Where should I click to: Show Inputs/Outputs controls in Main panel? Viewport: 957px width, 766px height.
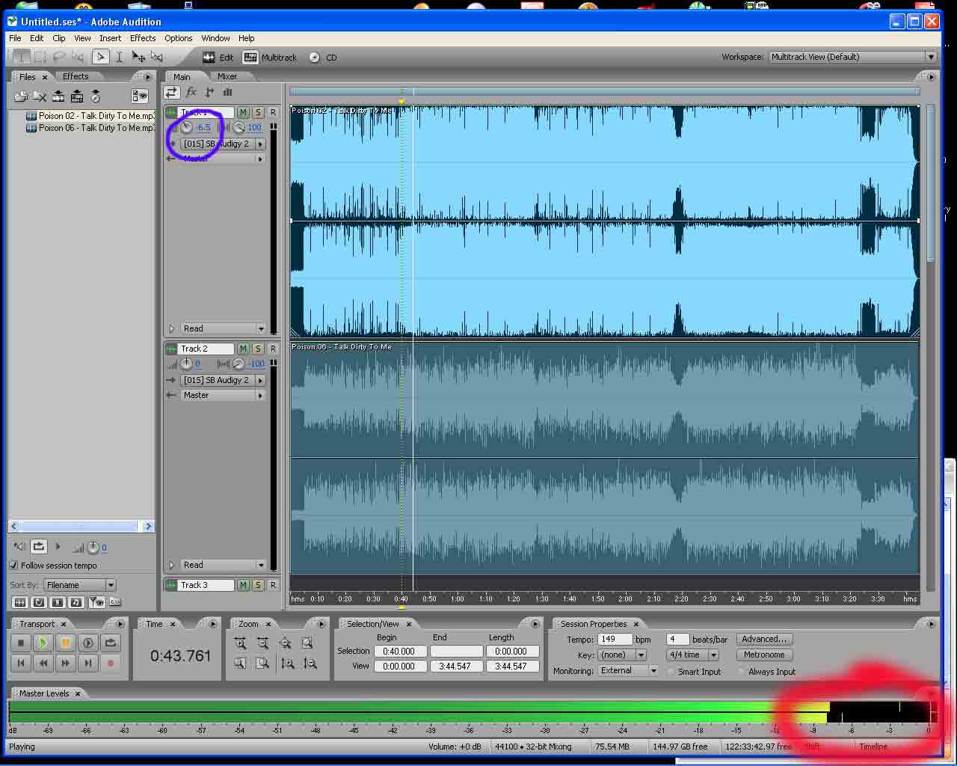pyautogui.click(x=172, y=92)
